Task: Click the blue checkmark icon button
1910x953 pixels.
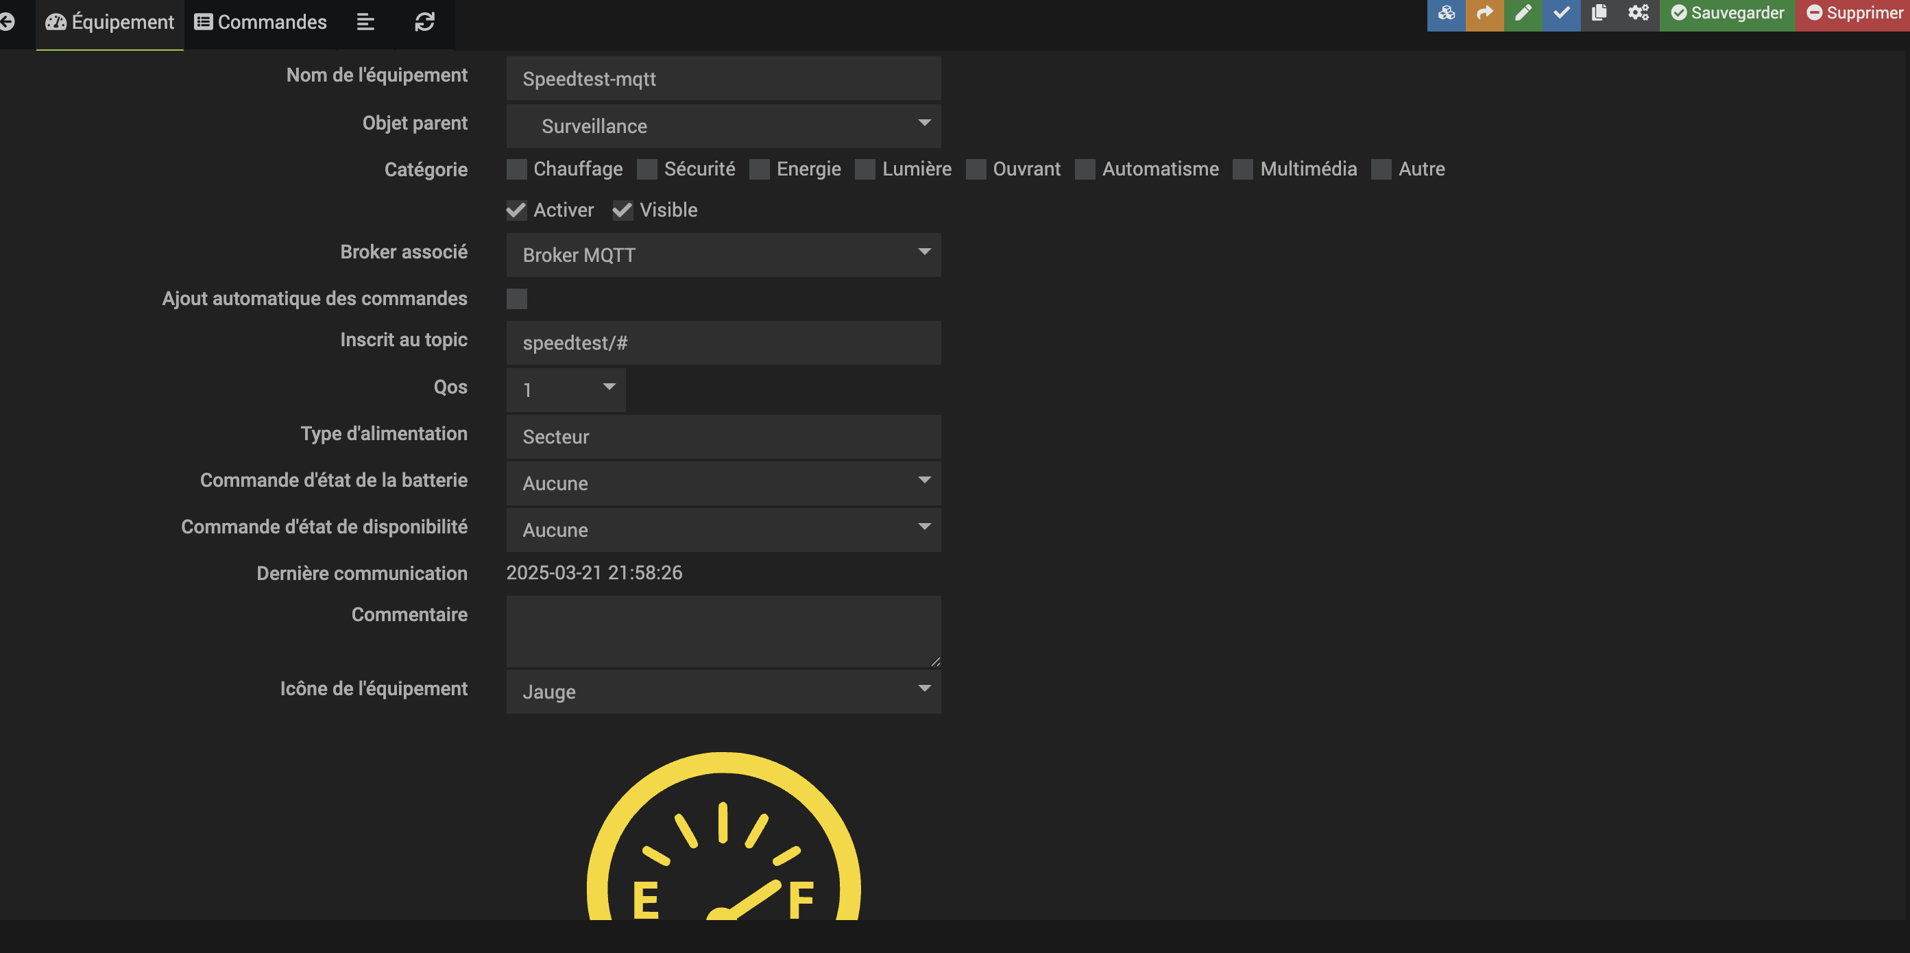Action: click(1562, 13)
